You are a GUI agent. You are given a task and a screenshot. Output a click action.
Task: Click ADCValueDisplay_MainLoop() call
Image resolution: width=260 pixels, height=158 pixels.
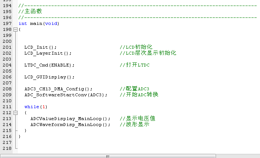70,119
